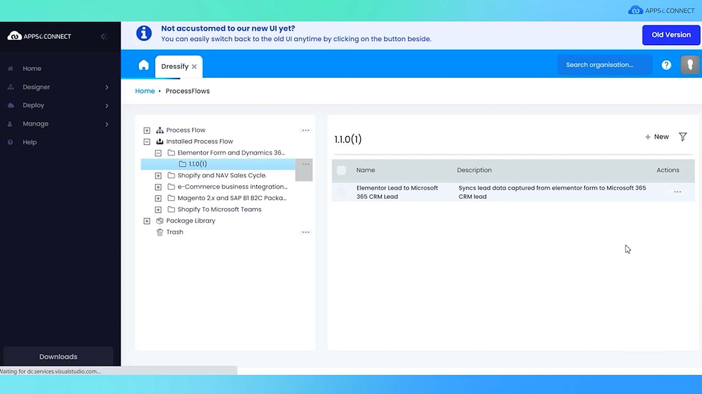The height and width of the screenshot is (394, 702).
Task: Expand Magento 2.x and SAP B1 folder
Action: (x=158, y=198)
